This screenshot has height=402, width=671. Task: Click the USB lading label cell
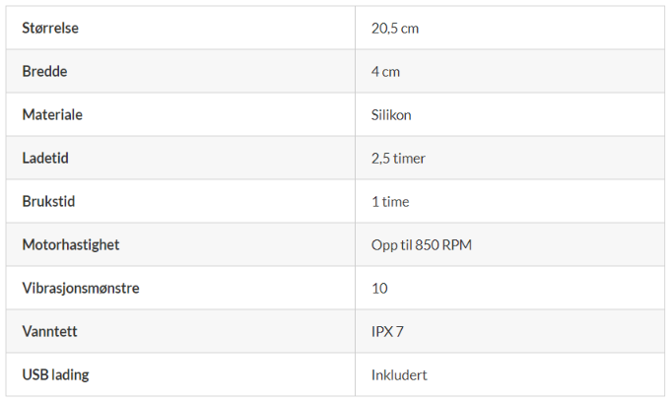click(55, 374)
